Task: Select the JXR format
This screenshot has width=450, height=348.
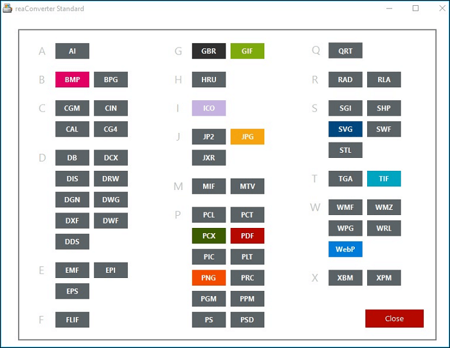Action: pyautogui.click(x=209, y=158)
